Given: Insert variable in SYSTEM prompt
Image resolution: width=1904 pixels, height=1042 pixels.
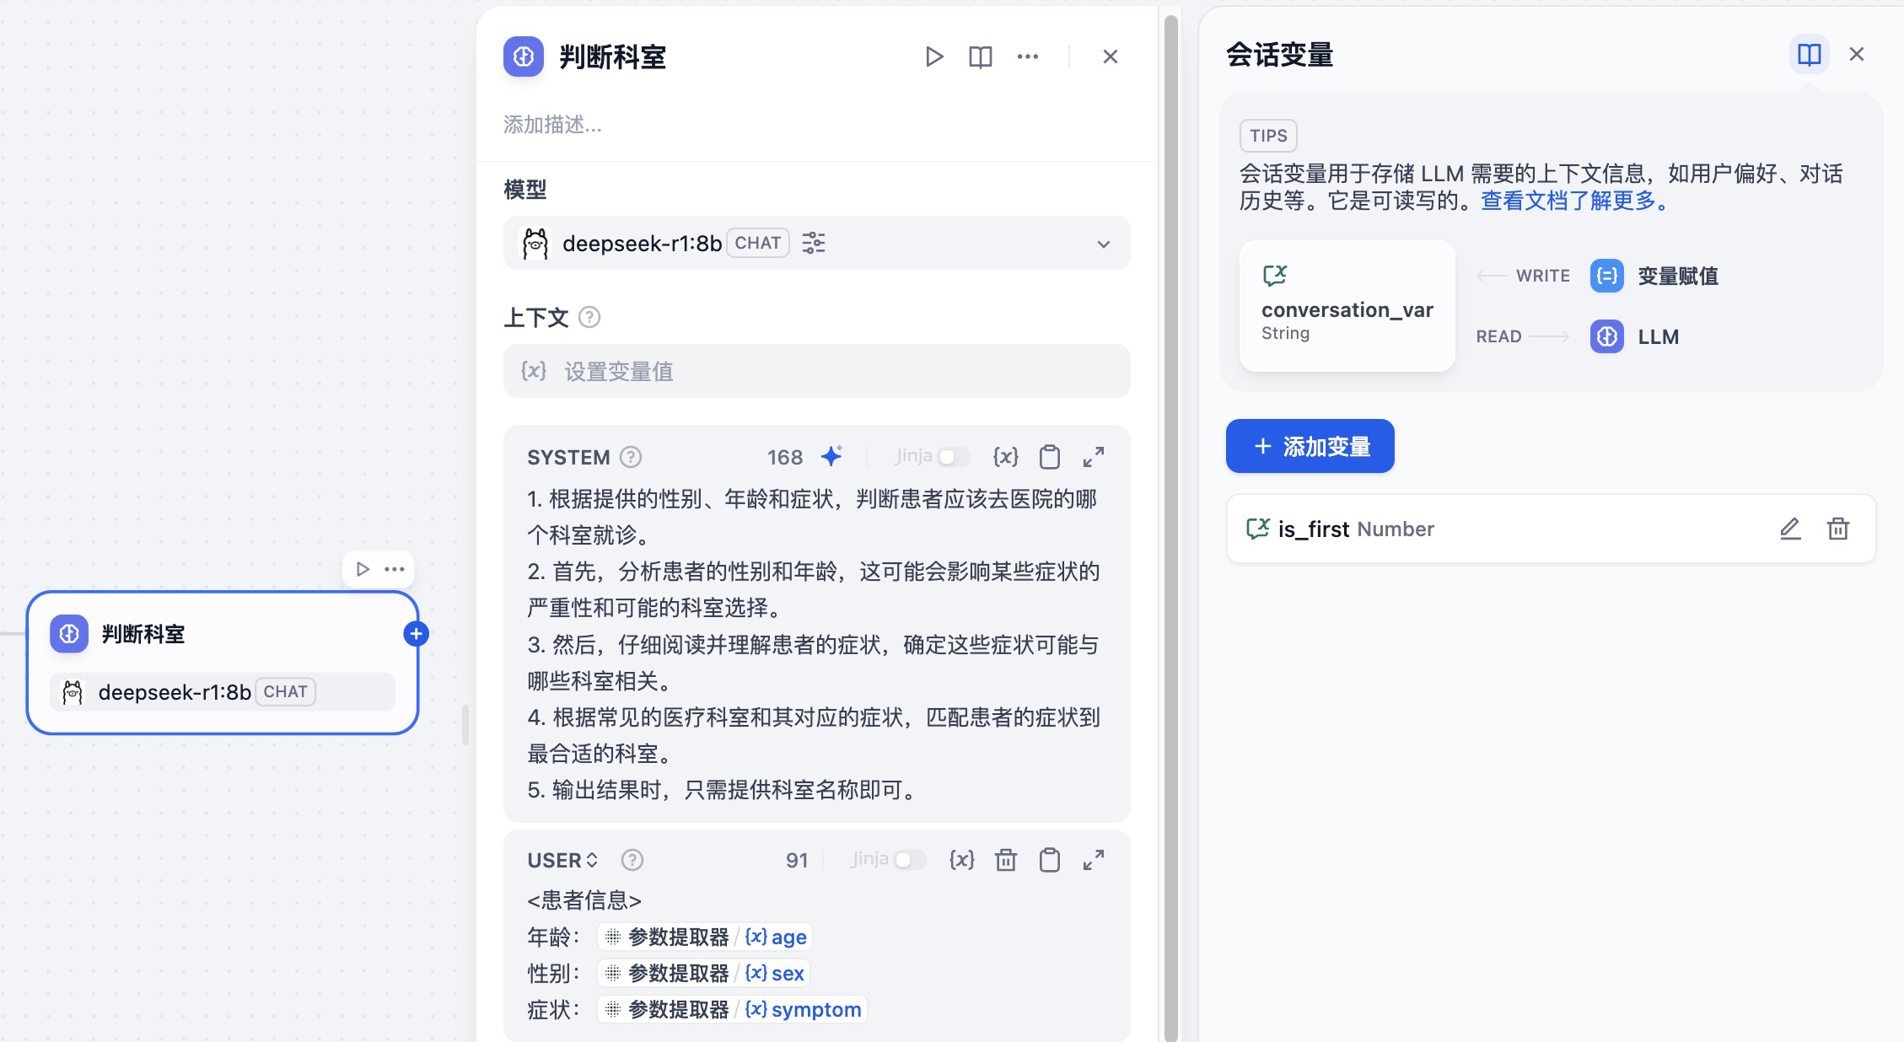Looking at the screenshot, I should point(1005,456).
